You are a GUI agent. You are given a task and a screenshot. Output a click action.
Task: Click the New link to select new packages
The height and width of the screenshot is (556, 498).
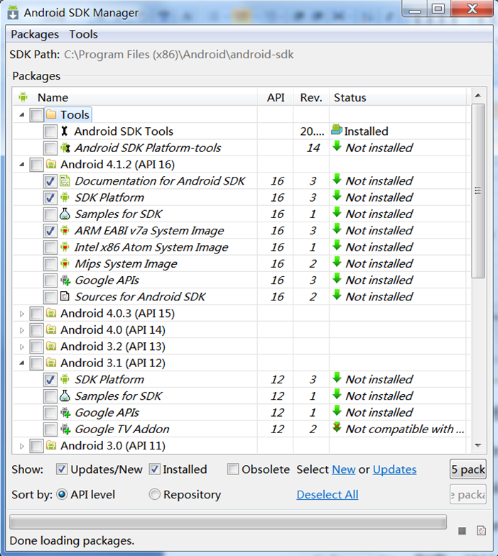coord(343,469)
